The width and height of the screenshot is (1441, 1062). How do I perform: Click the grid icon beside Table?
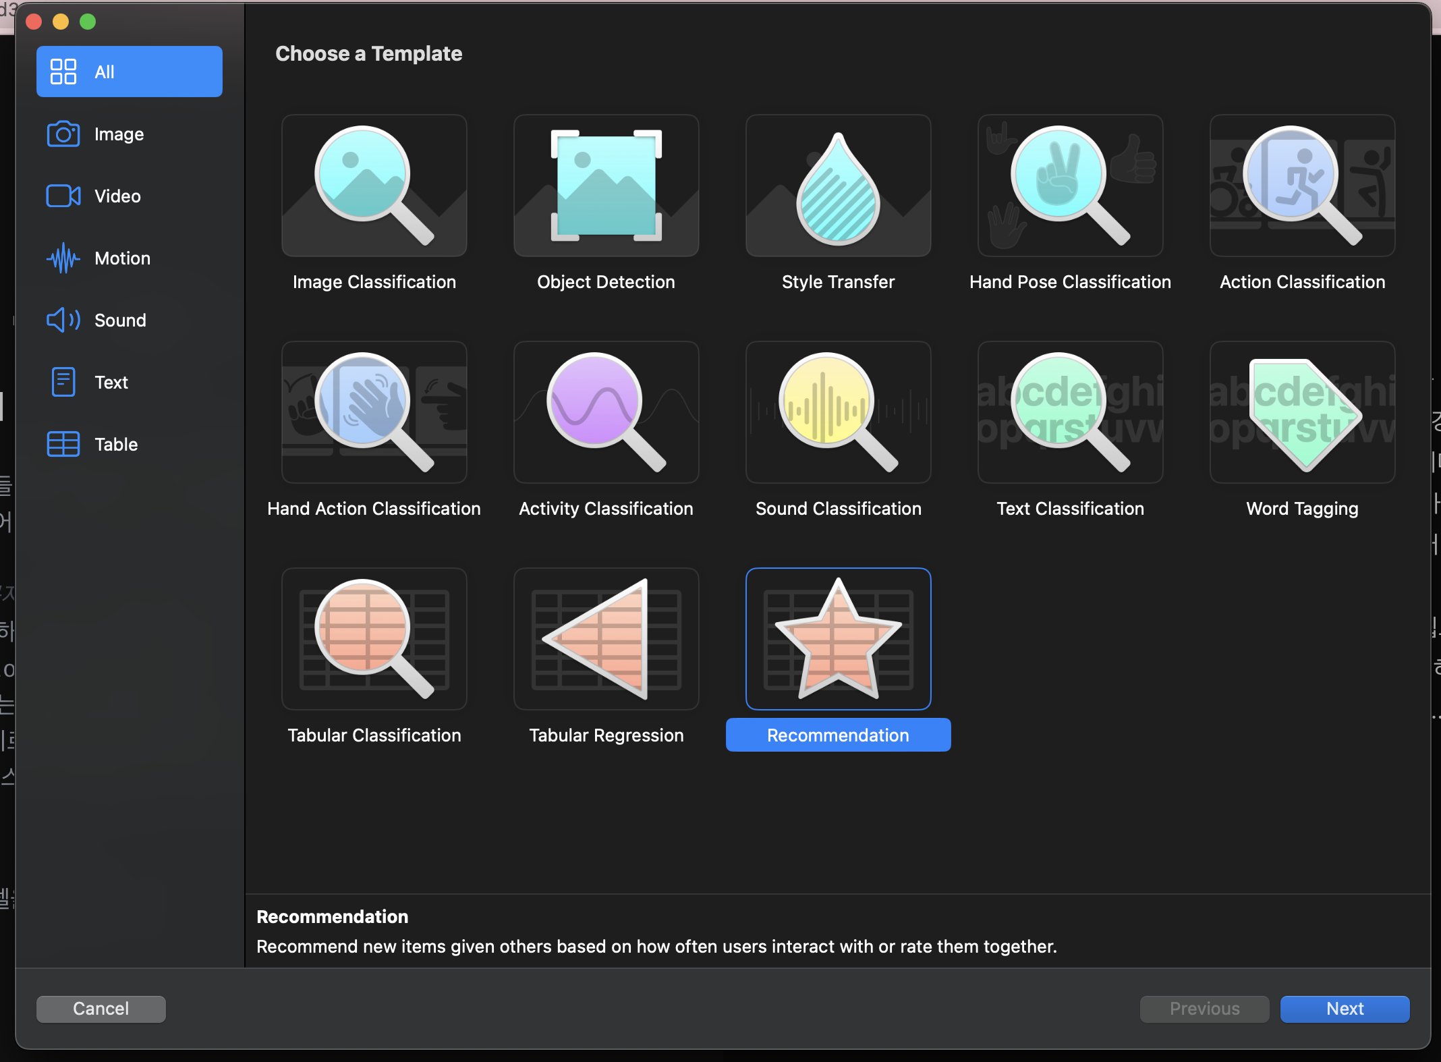(63, 445)
